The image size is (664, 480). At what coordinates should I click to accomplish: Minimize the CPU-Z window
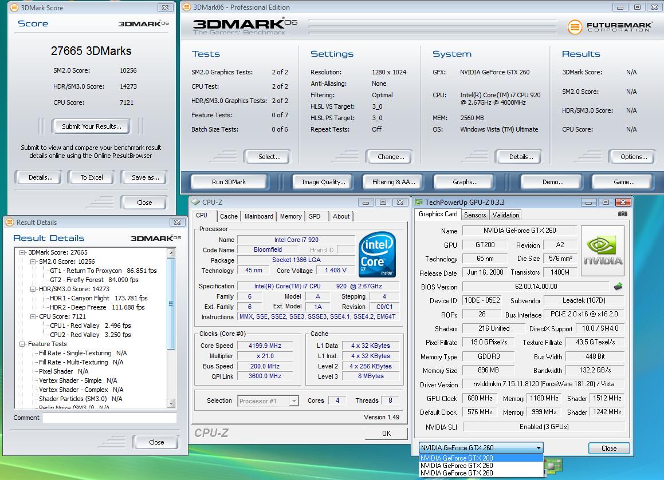coord(366,202)
